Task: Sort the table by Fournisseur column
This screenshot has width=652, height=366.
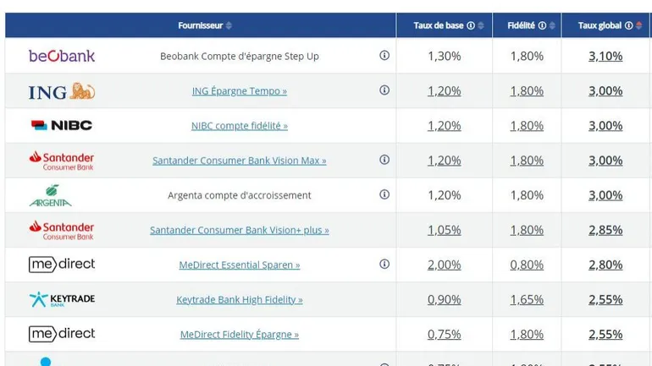Action: 229,25
